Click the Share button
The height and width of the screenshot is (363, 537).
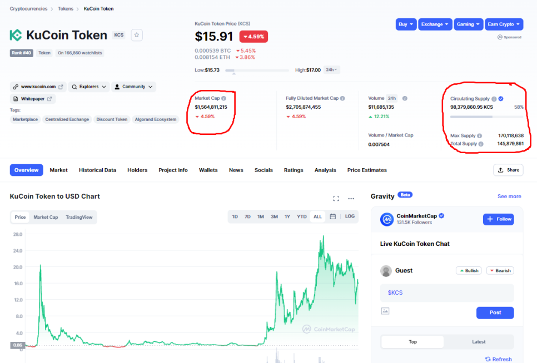click(508, 170)
